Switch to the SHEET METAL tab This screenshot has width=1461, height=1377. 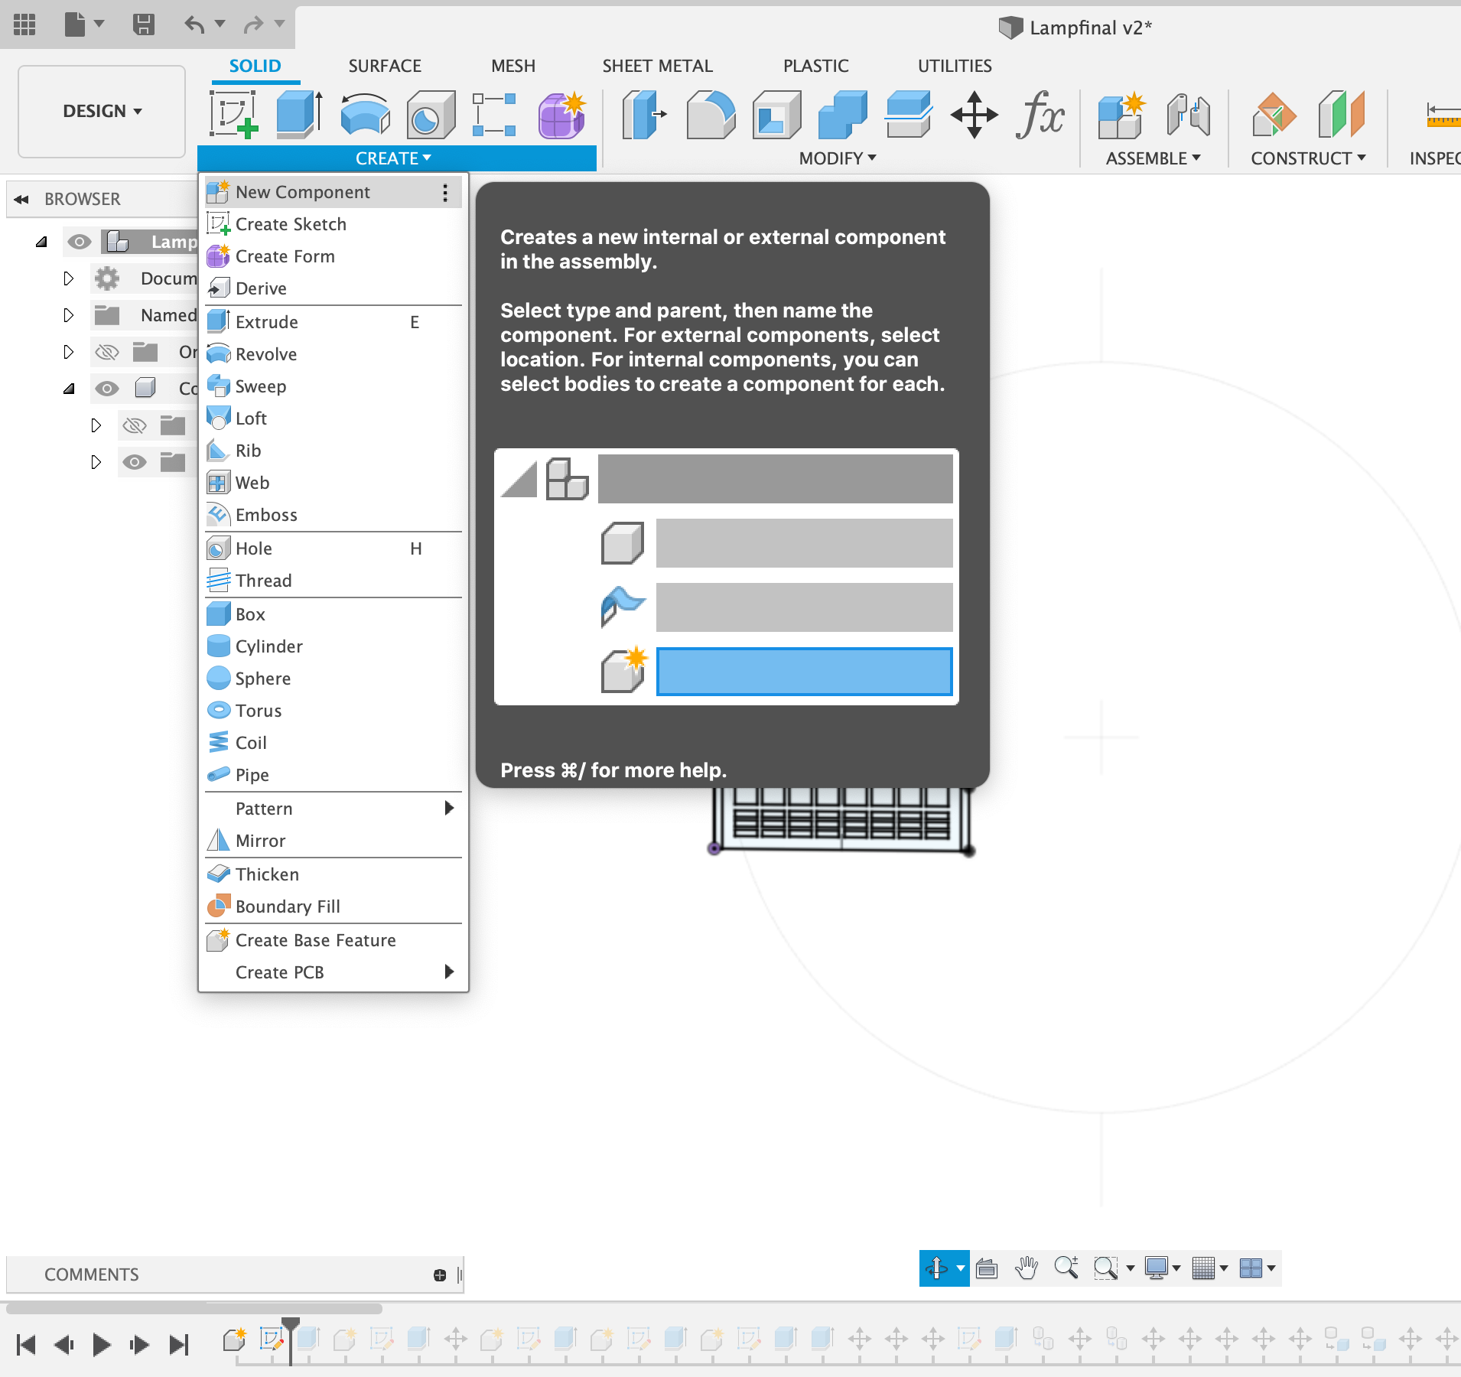tap(656, 66)
